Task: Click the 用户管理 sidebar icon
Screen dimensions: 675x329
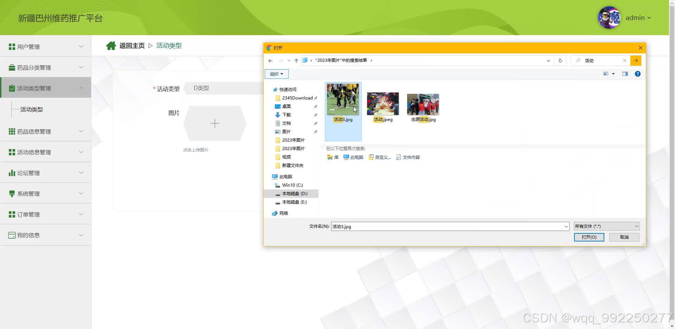Action: [12, 47]
